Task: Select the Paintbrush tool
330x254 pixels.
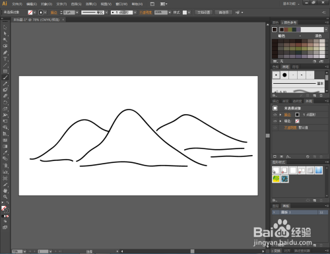Action: click(x=5, y=77)
